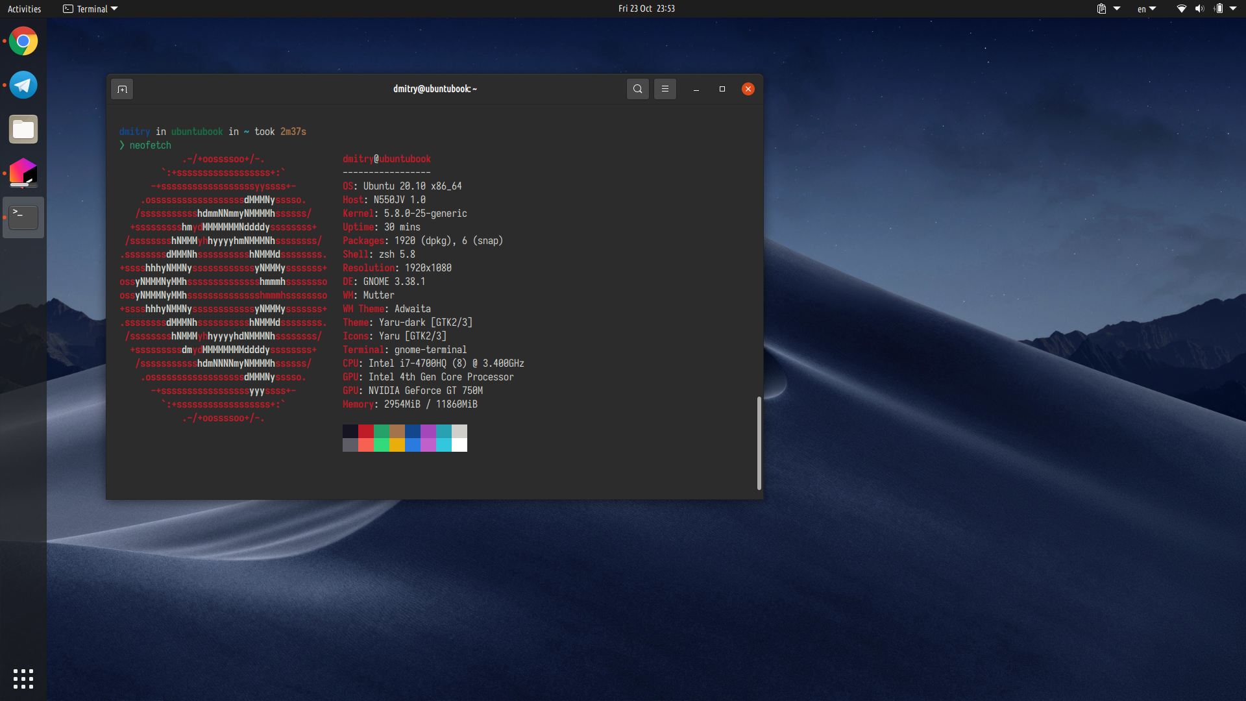The height and width of the screenshot is (701, 1246).
Task: Click the '1920x1080' resolution value
Action: pyautogui.click(x=428, y=268)
